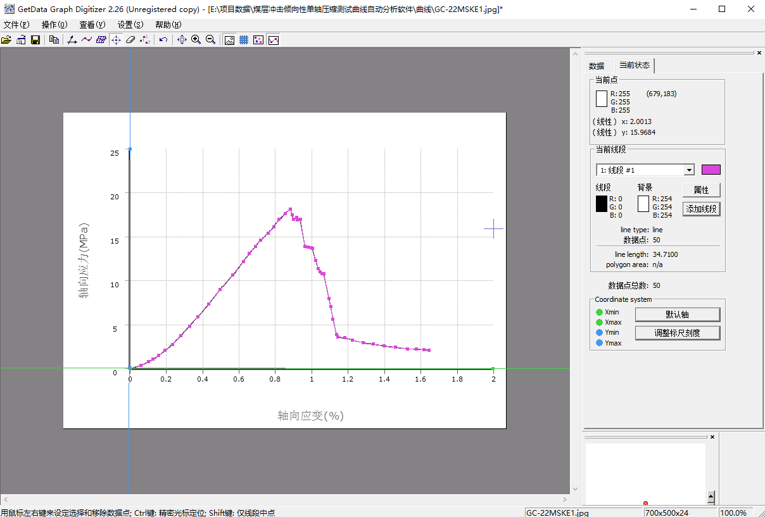Click the Ymin blue indicator
This screenshot has width=765, height=517.
pyautogui.click(x=599, y=332)
